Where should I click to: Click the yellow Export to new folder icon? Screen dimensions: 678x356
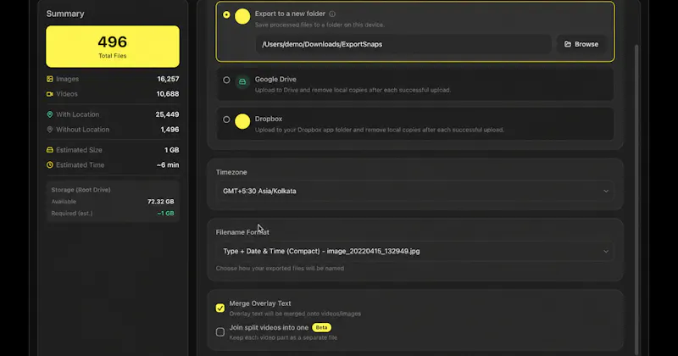click(242, 16)
